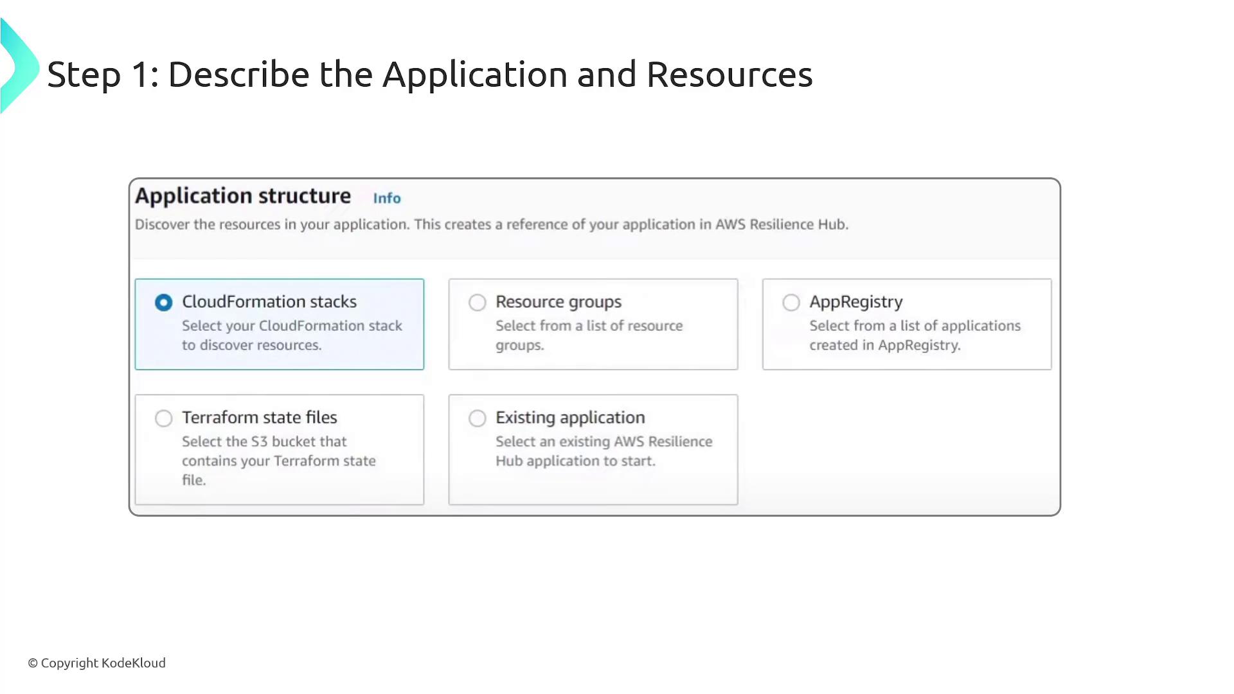Click the Resource groups title text
1234x694 pixels.
pos(559,301)
